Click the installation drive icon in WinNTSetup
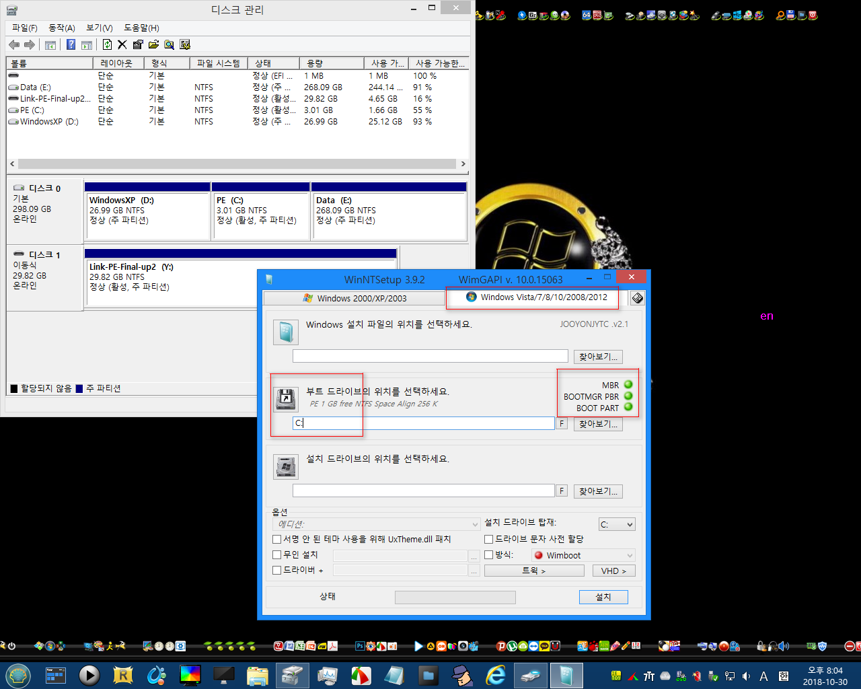 click(x=285, y=466)
